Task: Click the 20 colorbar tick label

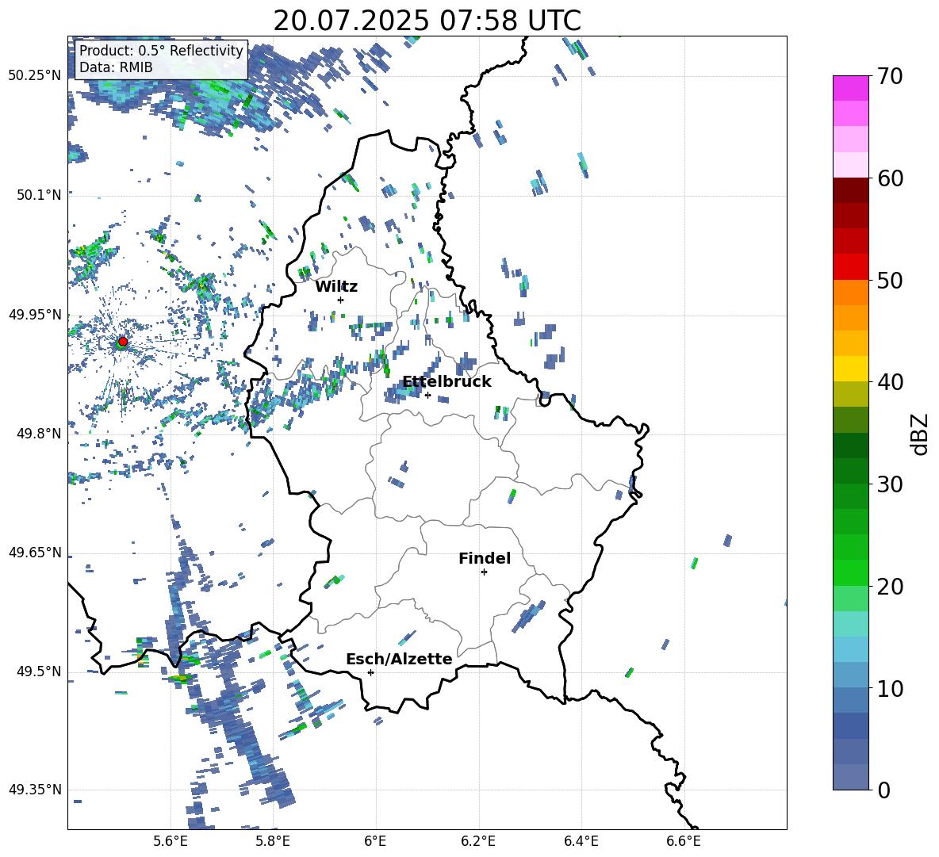Action: click(890, 586)
